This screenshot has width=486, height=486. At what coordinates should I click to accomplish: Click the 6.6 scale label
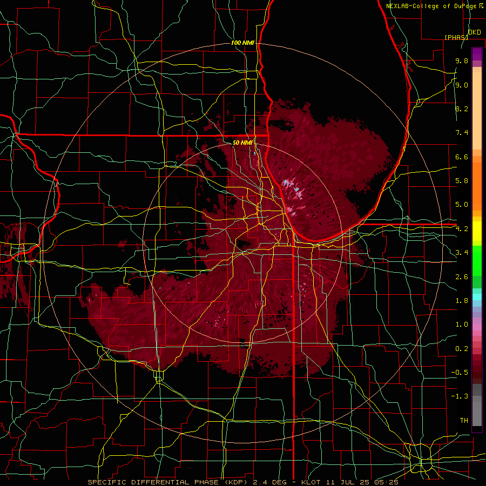[462, 157]
